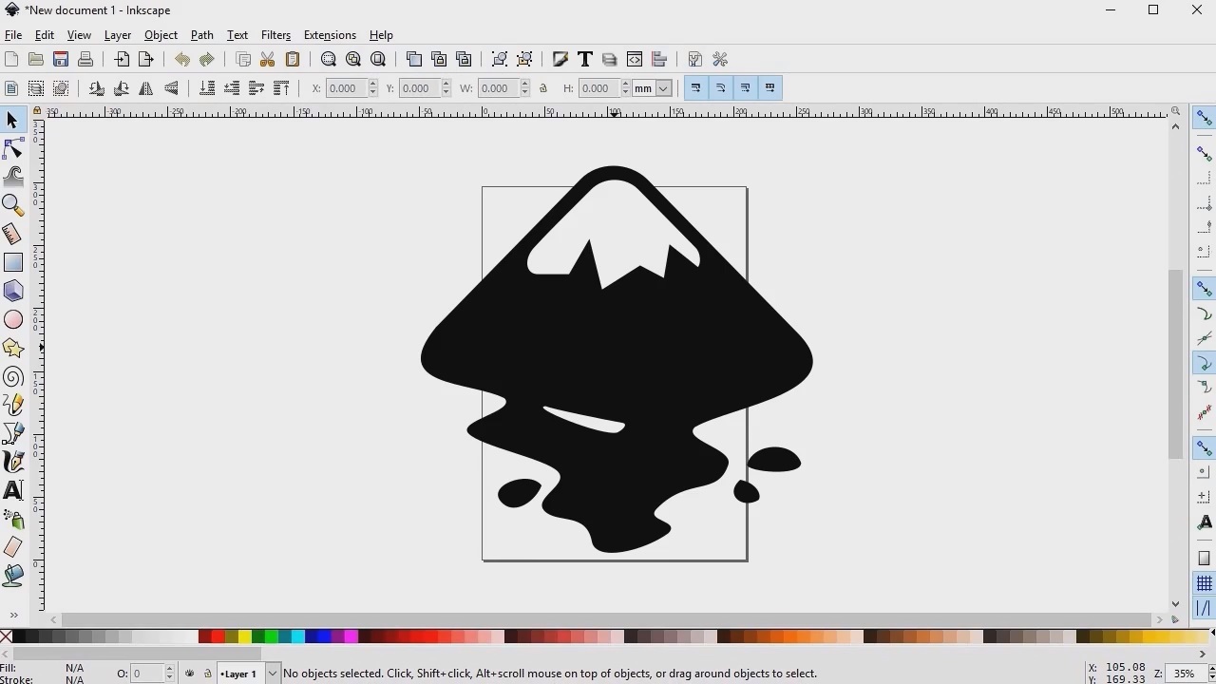Open the Filters menu

click(275, 35)
